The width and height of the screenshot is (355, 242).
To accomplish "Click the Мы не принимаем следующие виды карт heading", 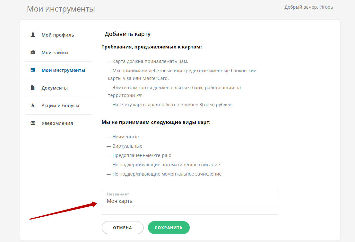I will [156, 122].
